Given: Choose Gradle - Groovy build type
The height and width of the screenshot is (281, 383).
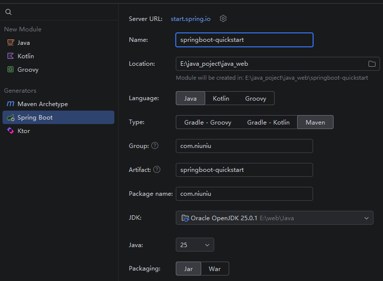Looking at the screenshot, I should tap(208, 122).
